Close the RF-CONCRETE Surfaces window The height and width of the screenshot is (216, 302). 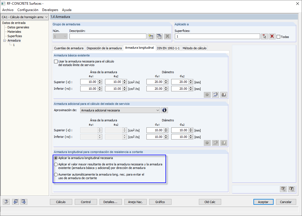[298, 4]
